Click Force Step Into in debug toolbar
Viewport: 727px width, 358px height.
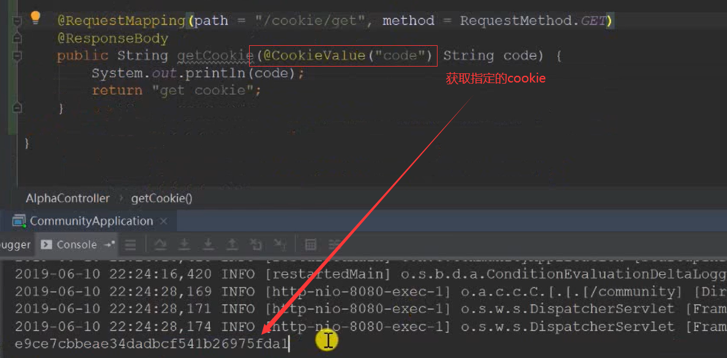(x=209, y=244)
